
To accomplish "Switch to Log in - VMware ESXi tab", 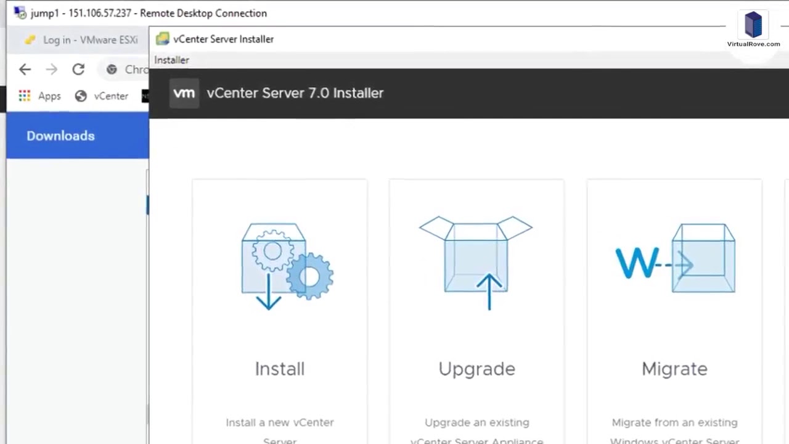I will click(80, 40).
